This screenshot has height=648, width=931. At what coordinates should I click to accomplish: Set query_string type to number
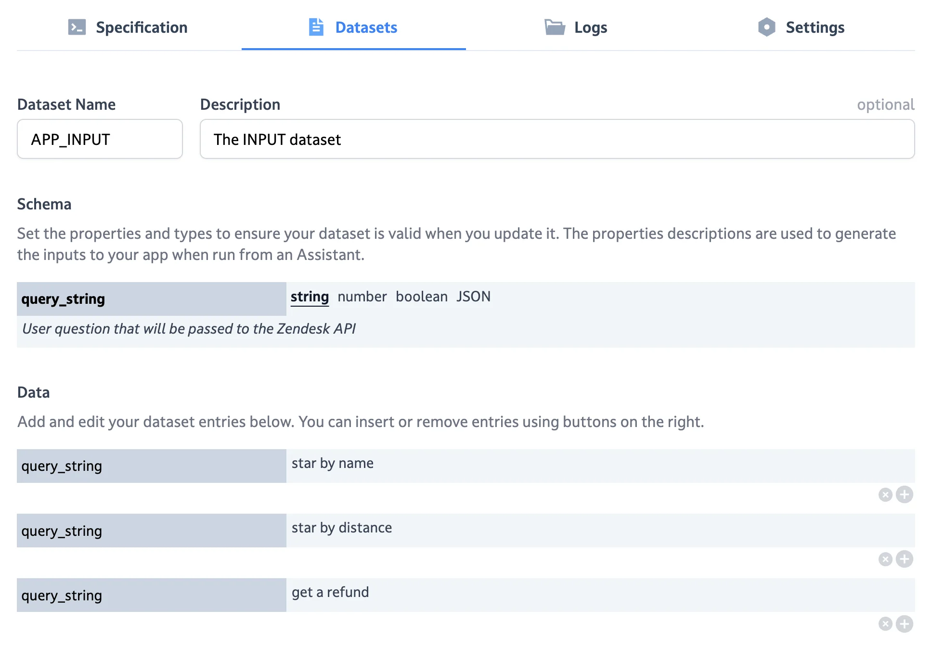tap(362, 297)
